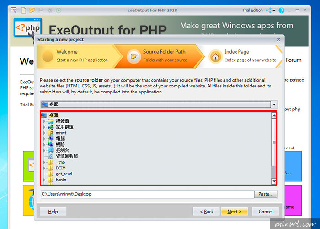This screenshot has height=229, width=320.
Task: Click the save diskette icon in title bar
Action: point(41,10)
